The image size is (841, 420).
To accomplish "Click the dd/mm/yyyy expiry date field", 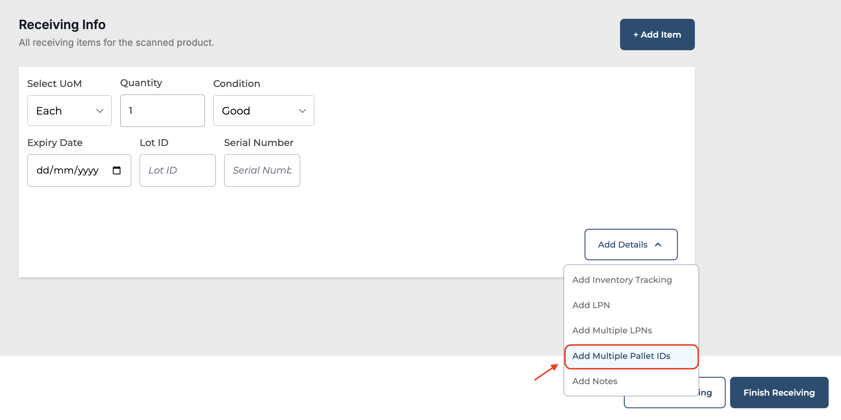I will [x=67, y=170].
